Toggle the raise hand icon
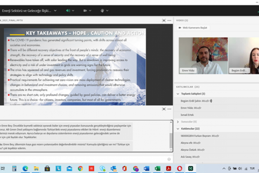Screen dimensions: 259x173 [102, 11]
